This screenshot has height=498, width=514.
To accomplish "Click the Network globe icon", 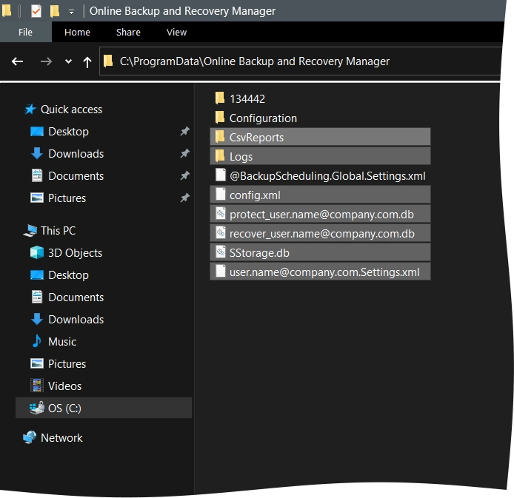I will [x=30, y=437].
